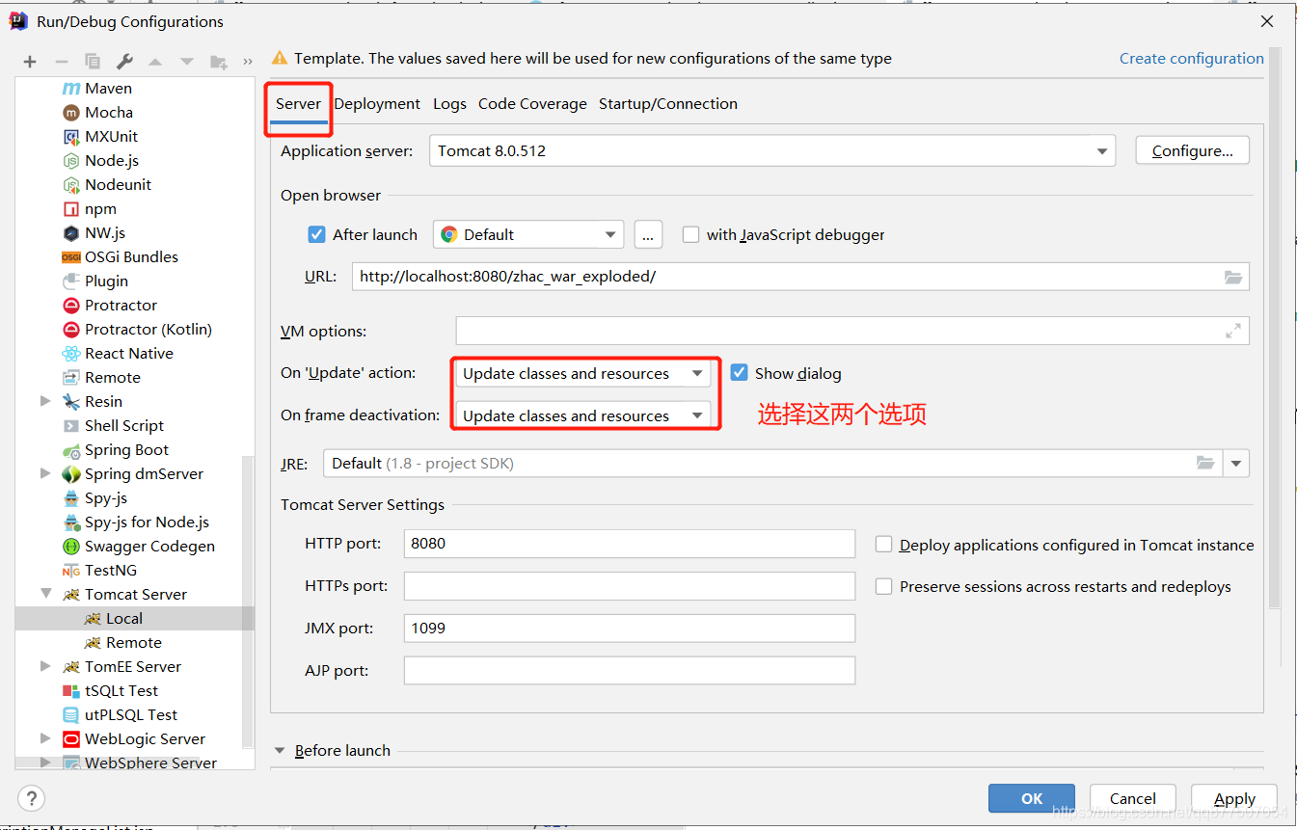Screen dimensions: 1297x830
Task: Enable Preserve sessions across restarts checkbox
Action: pos(883,586)
